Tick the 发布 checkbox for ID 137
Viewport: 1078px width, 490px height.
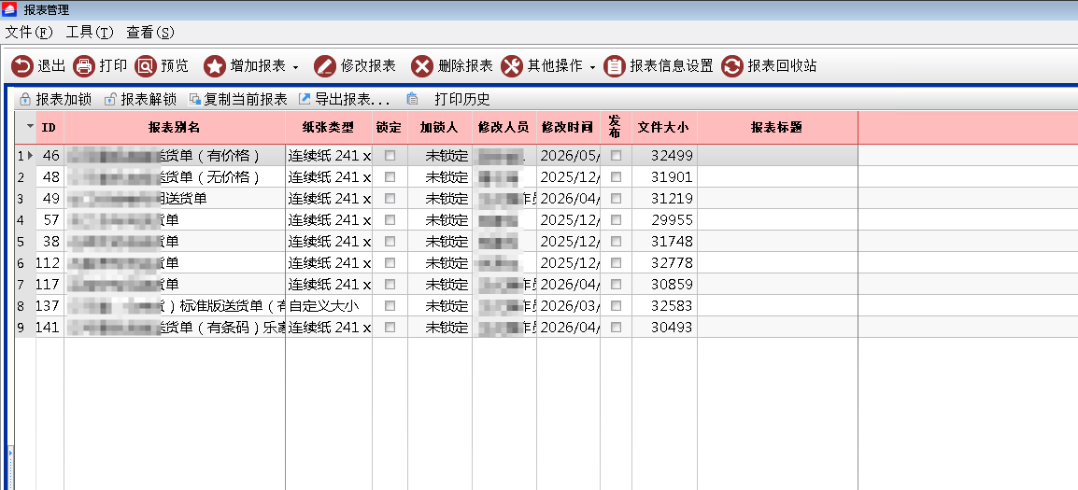click(x=616, y=306)
